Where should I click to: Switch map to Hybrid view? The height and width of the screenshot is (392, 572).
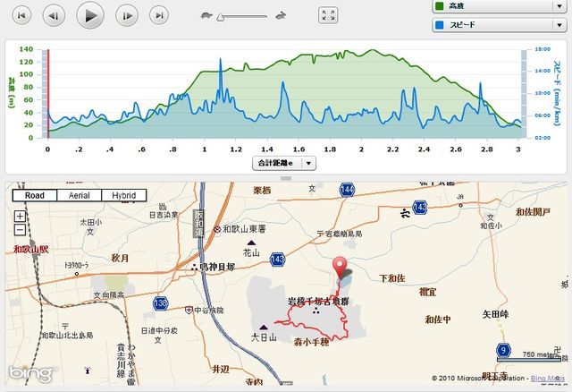(x=123, y=195)
